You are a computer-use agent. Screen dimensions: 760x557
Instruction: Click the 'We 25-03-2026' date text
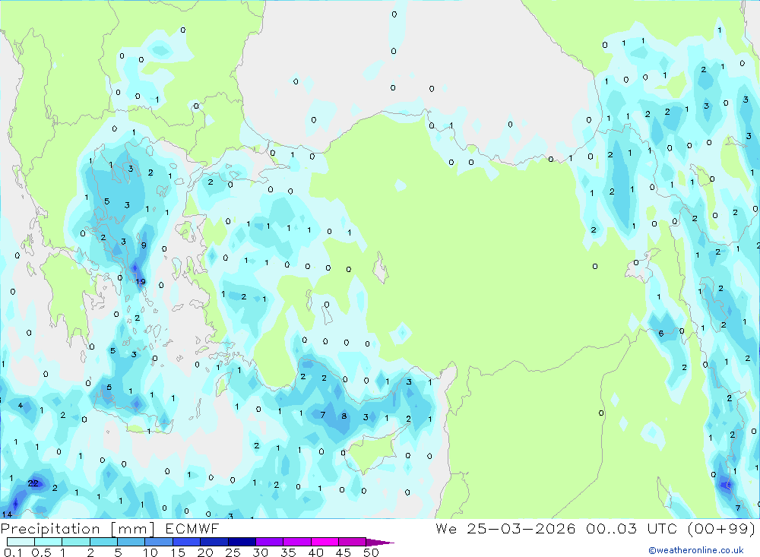505,528
